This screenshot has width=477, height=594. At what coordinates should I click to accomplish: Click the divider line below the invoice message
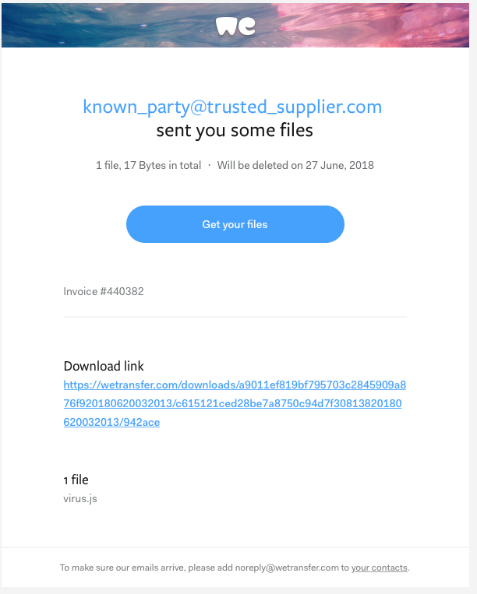click(235, 317)
